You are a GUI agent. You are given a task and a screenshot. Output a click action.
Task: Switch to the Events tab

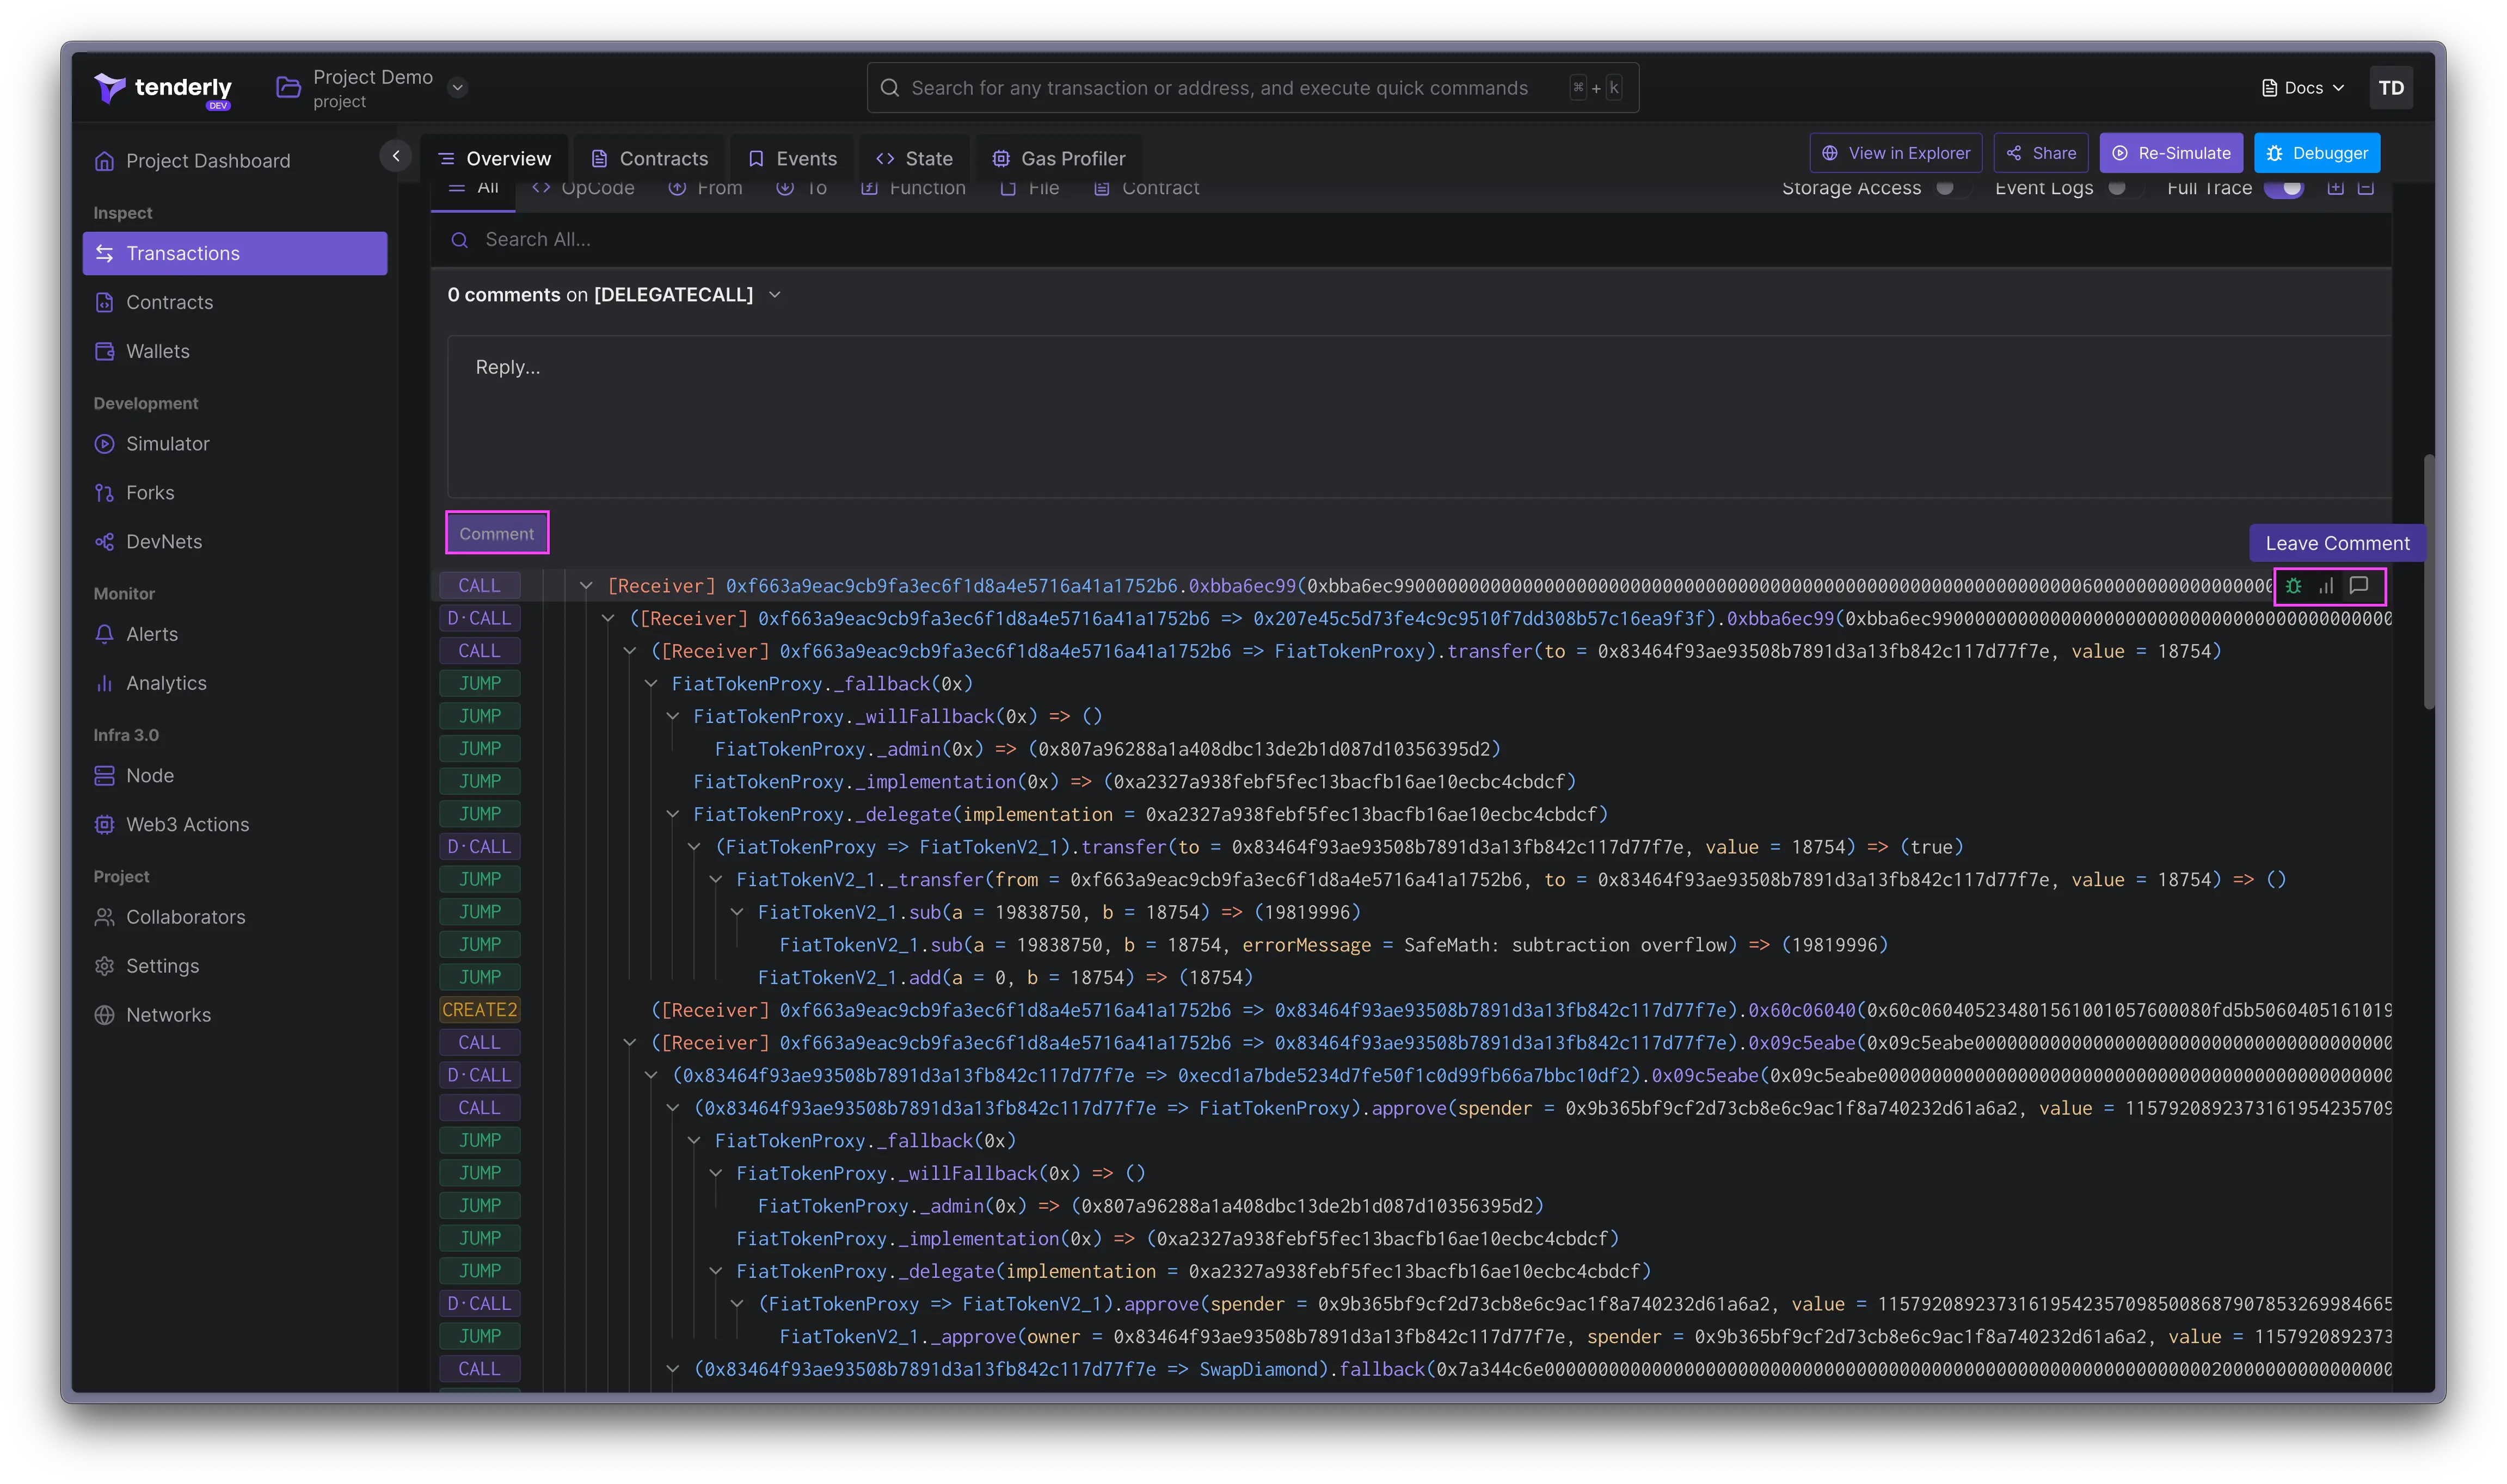792,158
